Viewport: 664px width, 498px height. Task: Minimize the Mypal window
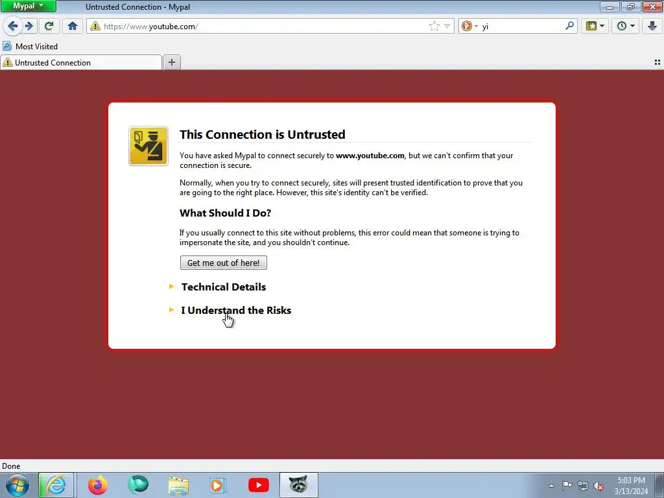610,6
